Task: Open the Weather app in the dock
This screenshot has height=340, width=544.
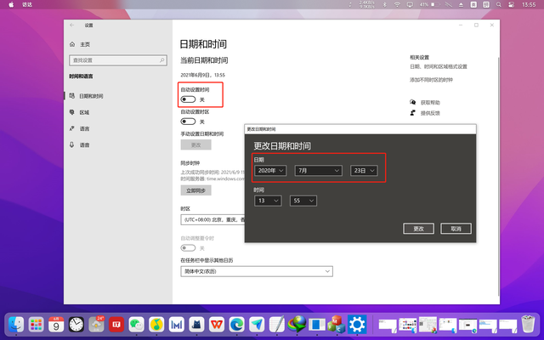Action: 96,325
